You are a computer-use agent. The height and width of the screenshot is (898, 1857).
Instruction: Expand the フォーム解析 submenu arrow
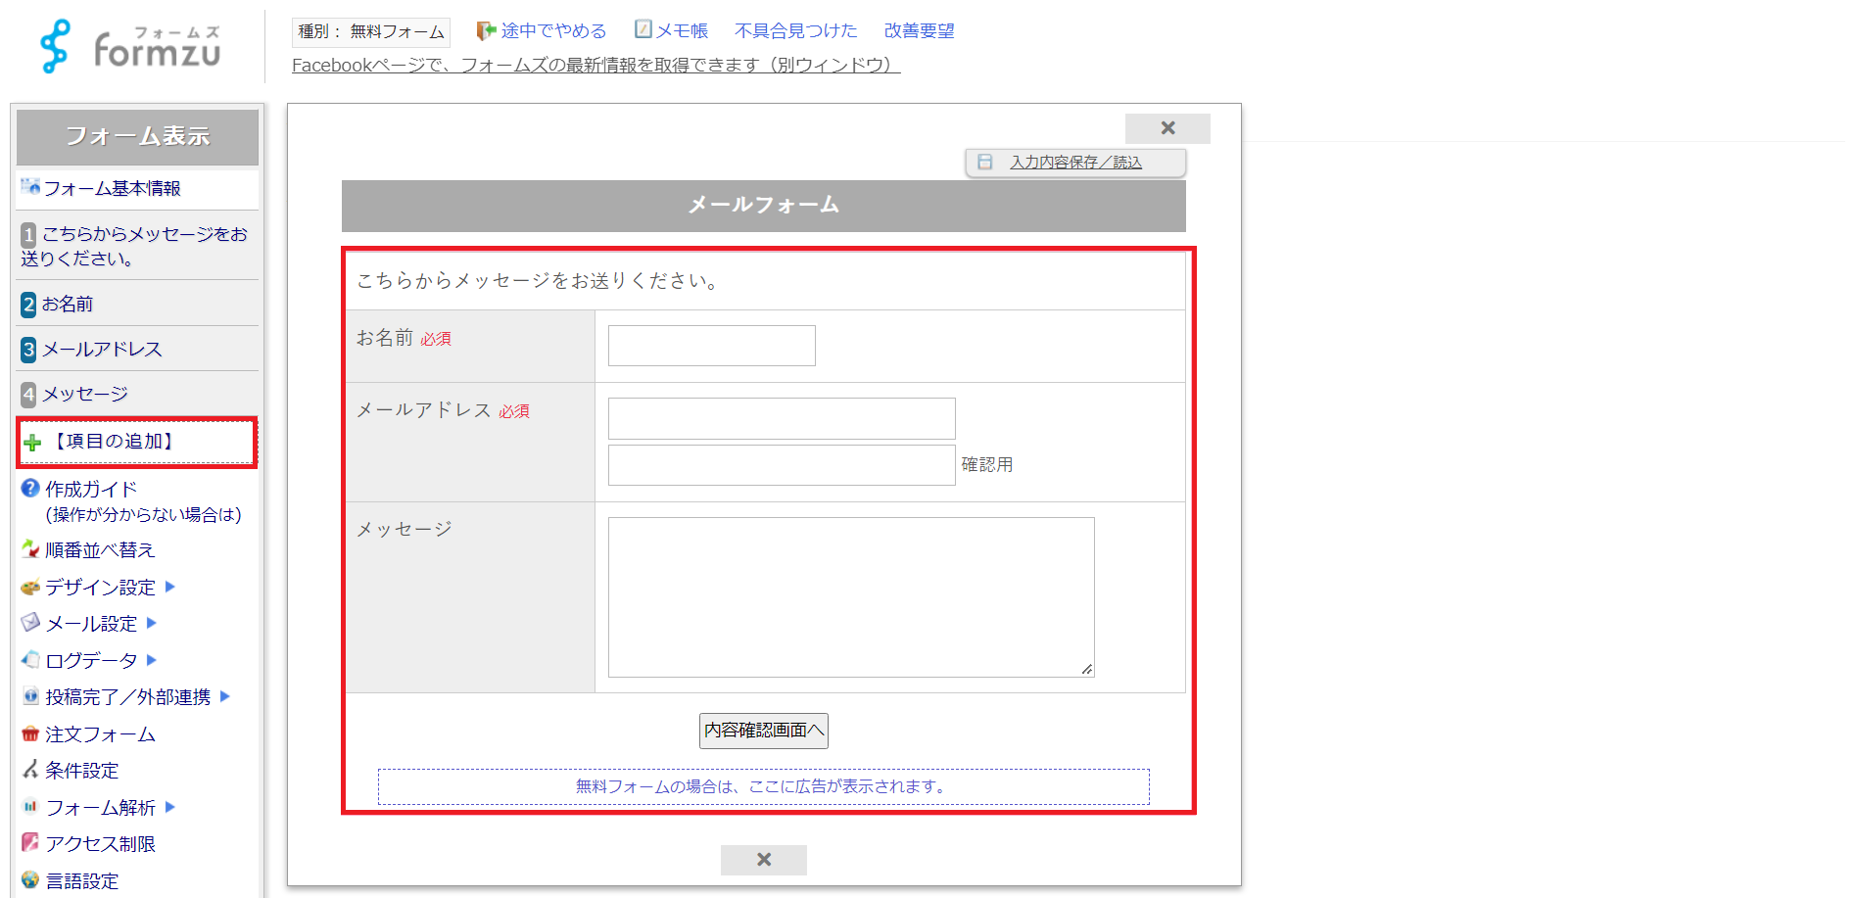click(x=170, y=807)
